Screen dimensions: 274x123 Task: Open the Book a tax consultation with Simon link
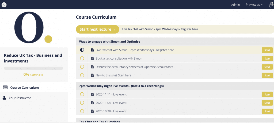tap(119, 59)
